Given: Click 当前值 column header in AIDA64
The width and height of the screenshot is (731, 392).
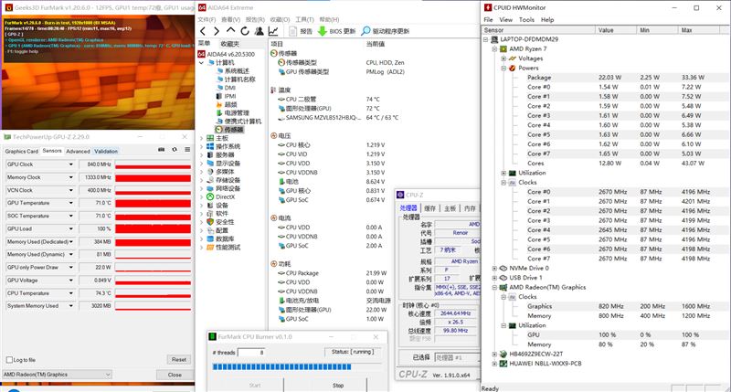Looking at the screenshot, I should point(376,43).
